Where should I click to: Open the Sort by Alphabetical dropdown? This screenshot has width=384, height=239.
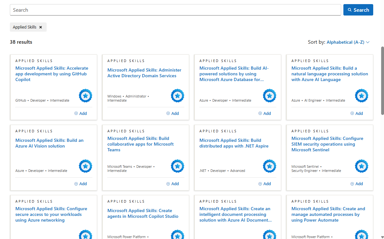[x=348, y=42]
